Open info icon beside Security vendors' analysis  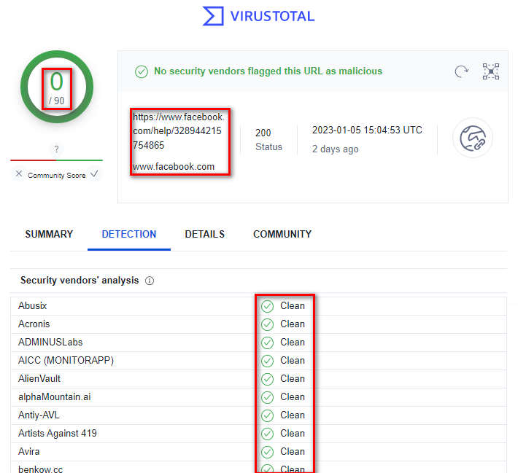(x=150, y=281)
